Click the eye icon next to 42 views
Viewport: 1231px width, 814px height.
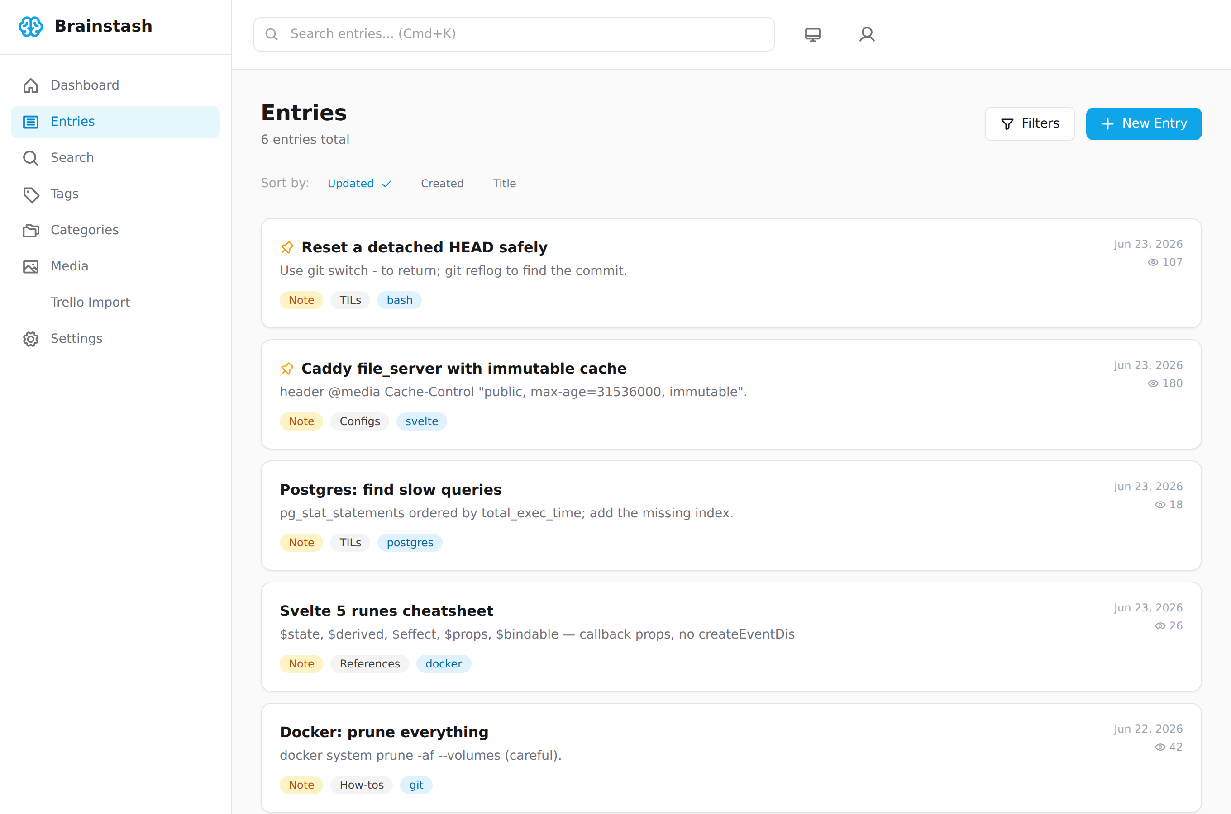[x=1160, y=747]
